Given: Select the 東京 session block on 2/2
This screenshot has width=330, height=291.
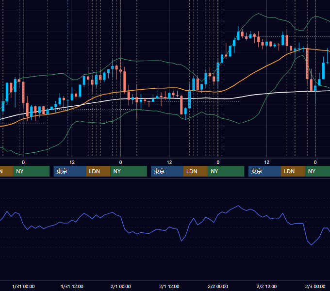Looking at the screenshot, I should tap(264, 171).
